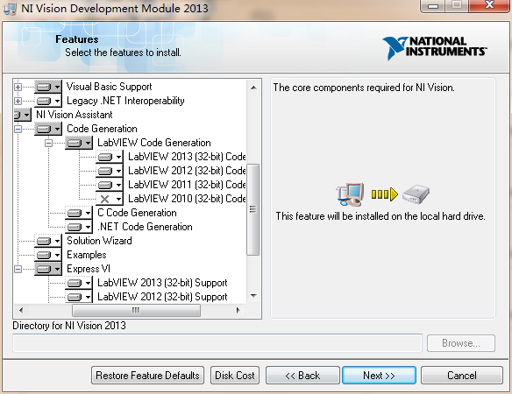Click install icon beside Solution Wizard
Viewport: 512px width, 394px height.
point(48,241)
